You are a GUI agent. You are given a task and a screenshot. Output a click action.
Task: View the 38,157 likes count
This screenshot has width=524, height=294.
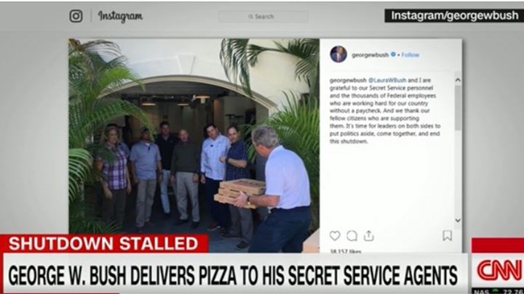pyautogui.click(x=346, y=251)
